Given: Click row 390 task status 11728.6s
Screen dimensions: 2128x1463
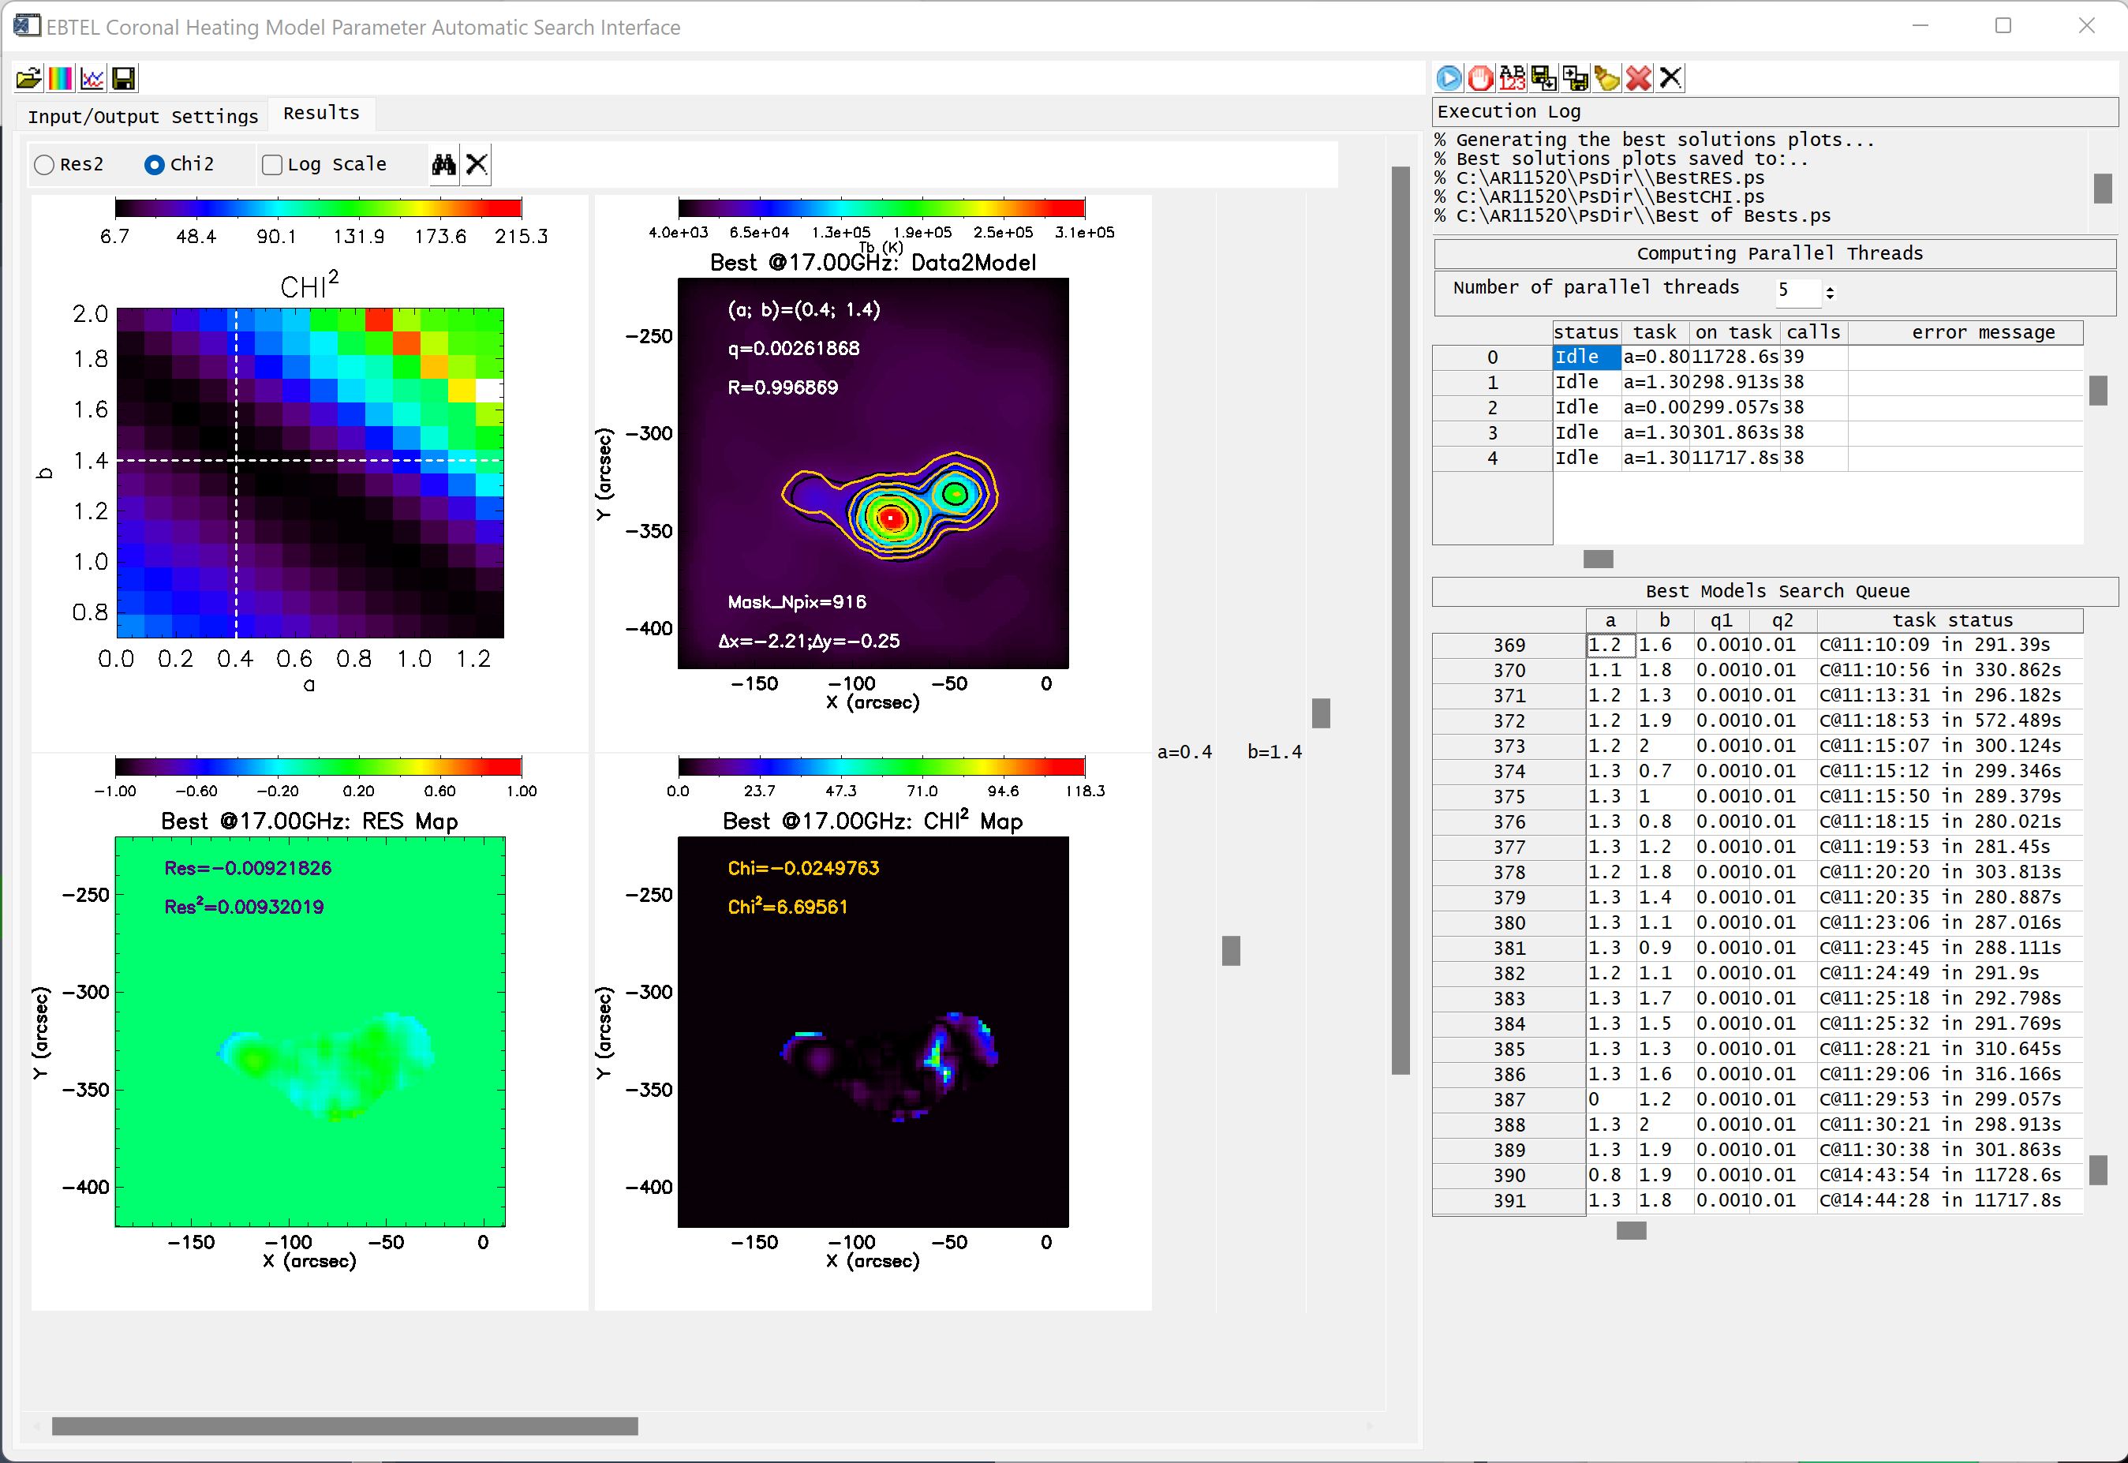Looking at the screenshot, I should pyautogui.click(x=1950, y=1175).
